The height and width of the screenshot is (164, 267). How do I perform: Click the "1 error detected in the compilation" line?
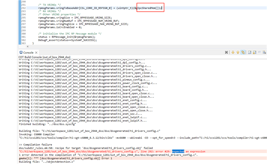(x=108, y=155)
